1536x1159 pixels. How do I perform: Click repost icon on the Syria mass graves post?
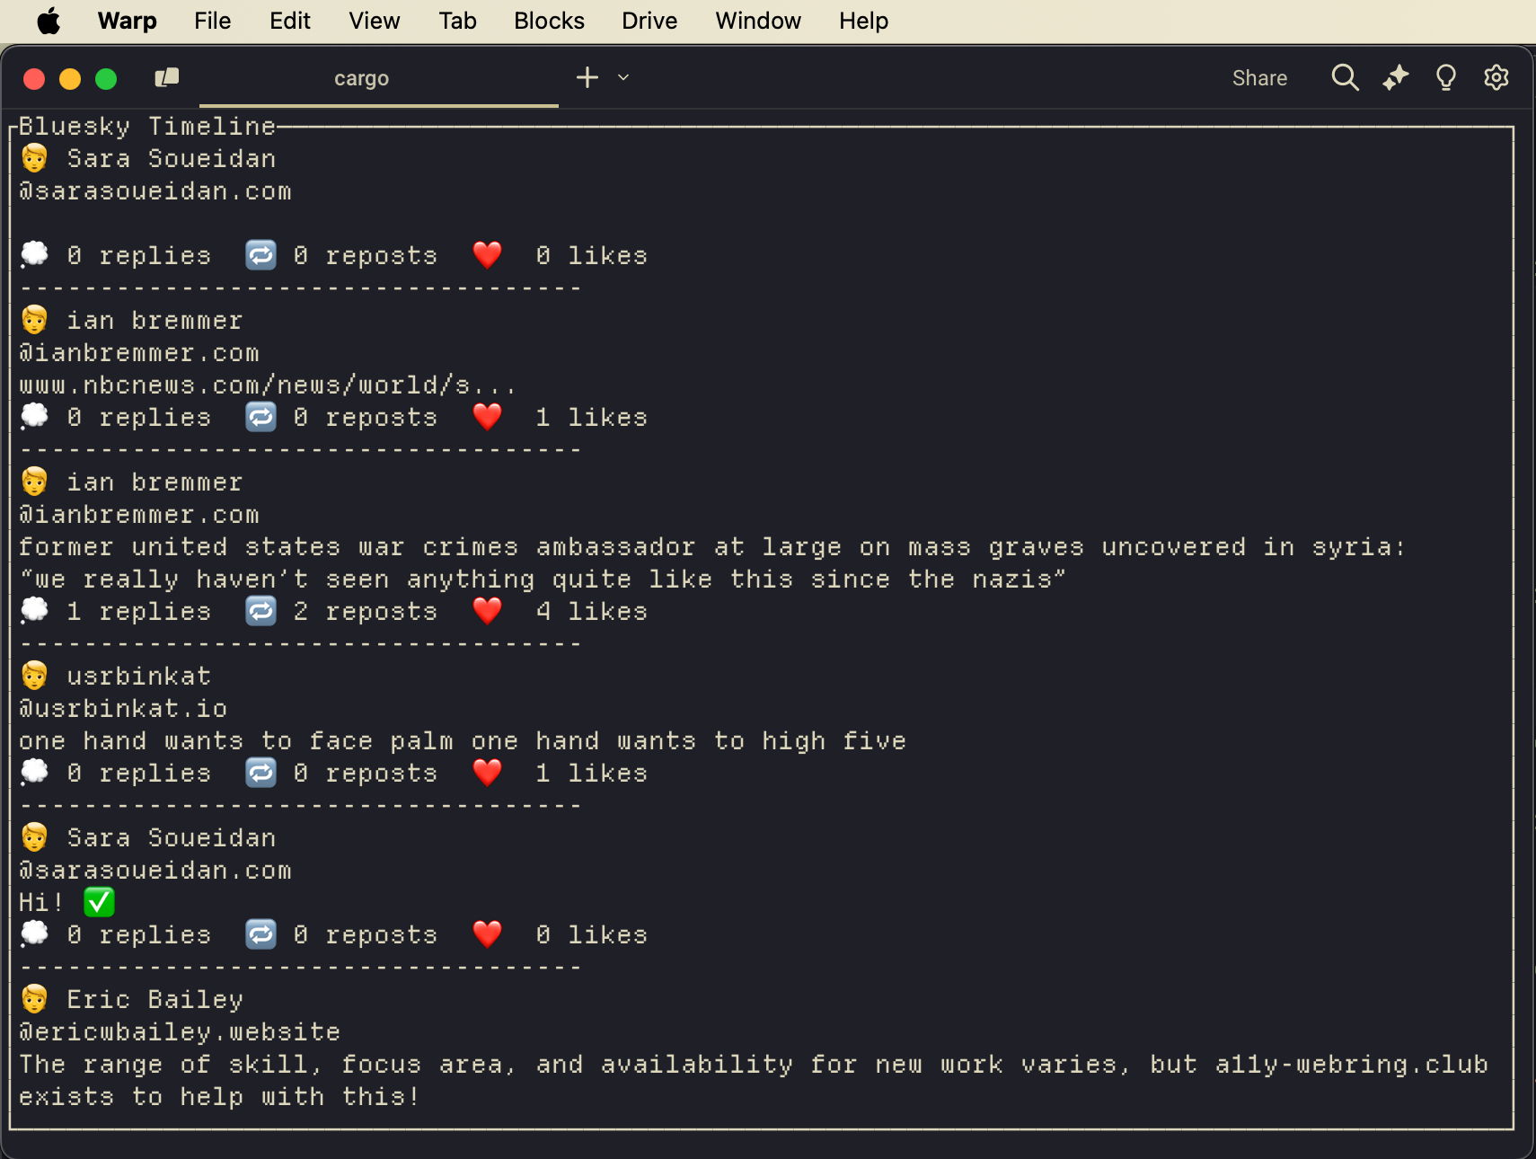pyautogui.click(x=260, y=611)
